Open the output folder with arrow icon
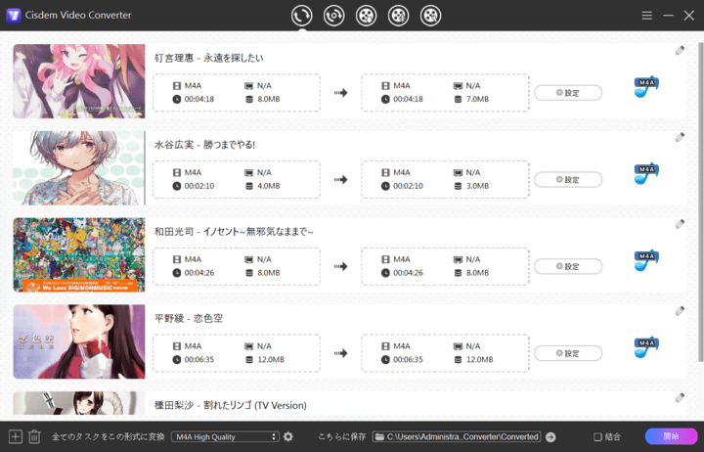704x452 pixels. click(550, 436)
